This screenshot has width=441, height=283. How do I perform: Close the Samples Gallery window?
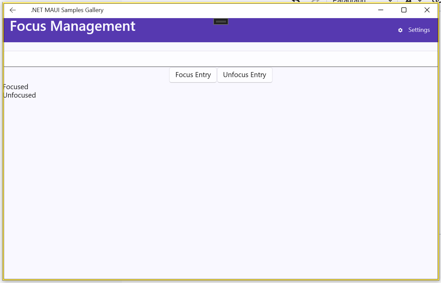pos(427,10)
